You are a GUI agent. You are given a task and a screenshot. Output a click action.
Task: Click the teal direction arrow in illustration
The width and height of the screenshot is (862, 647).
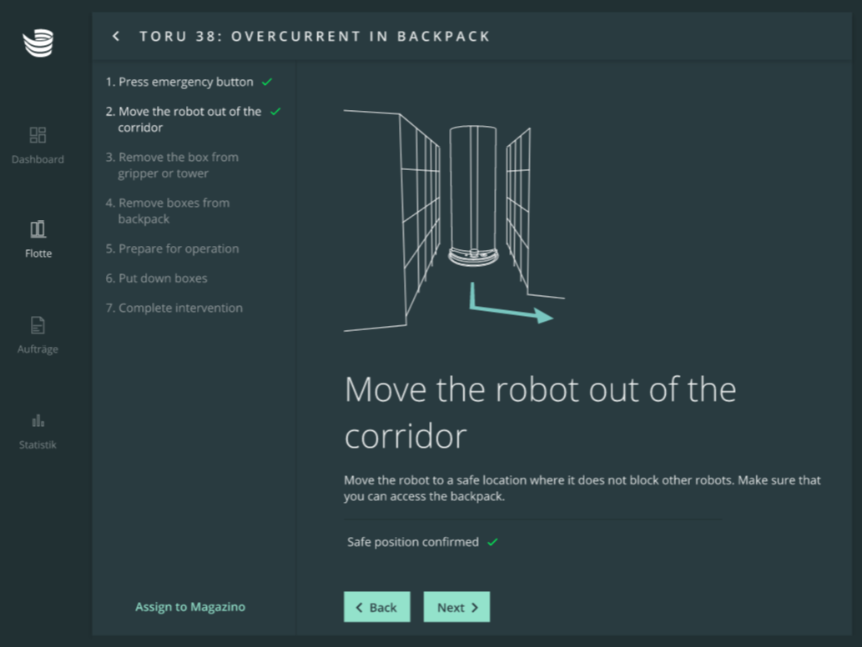pyautogui.click(x=509, y=308)
